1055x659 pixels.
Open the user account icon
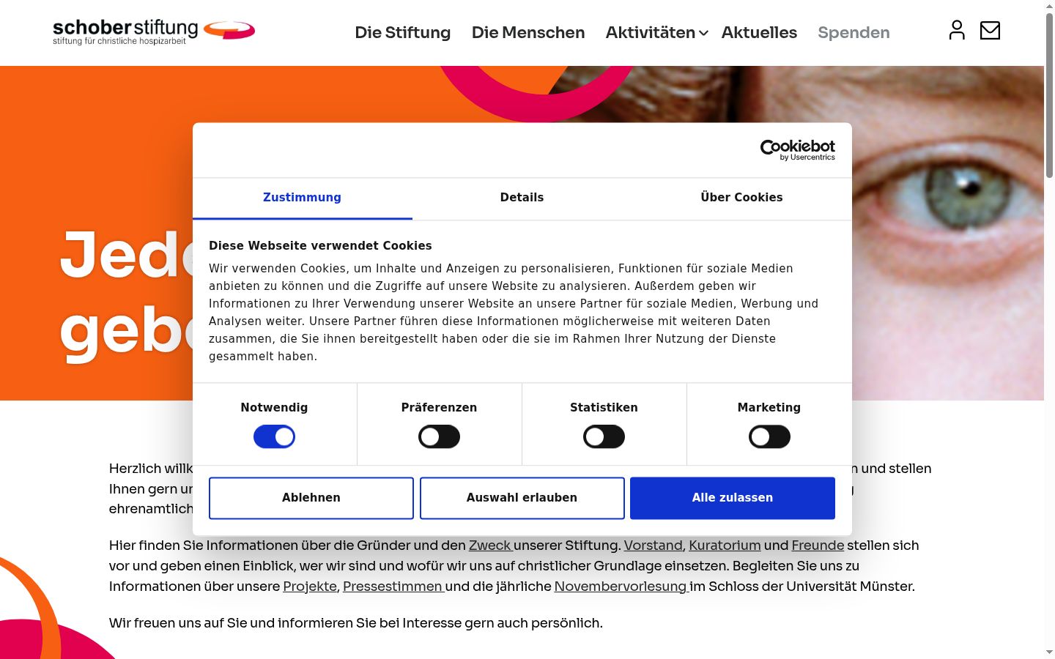(x=957, y=30)
